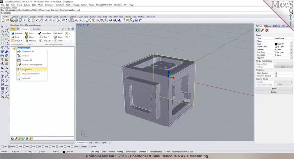The height and width of the screenshot is (159, 294).
Task: Click the object Material paintbrush icon in Properties
Action: click(x=262, y=30)
